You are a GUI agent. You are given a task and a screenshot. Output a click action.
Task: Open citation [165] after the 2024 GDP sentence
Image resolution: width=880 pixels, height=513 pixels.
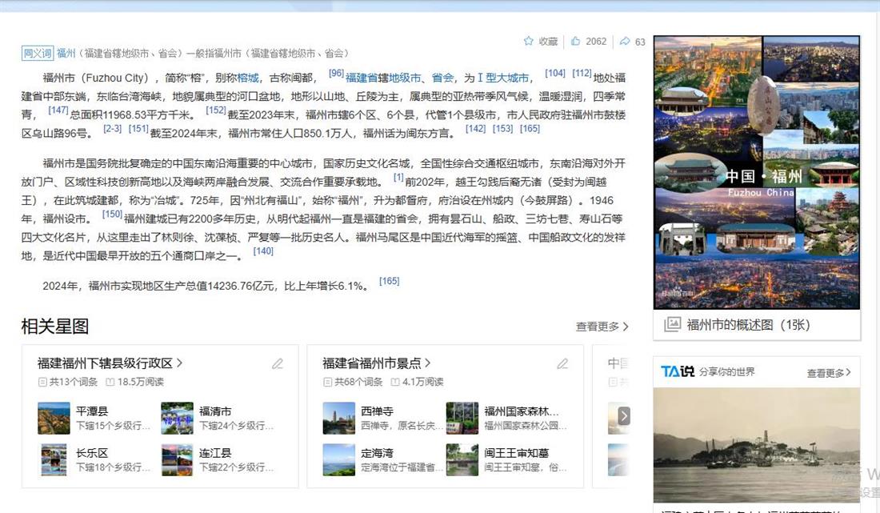click(390, 281)
